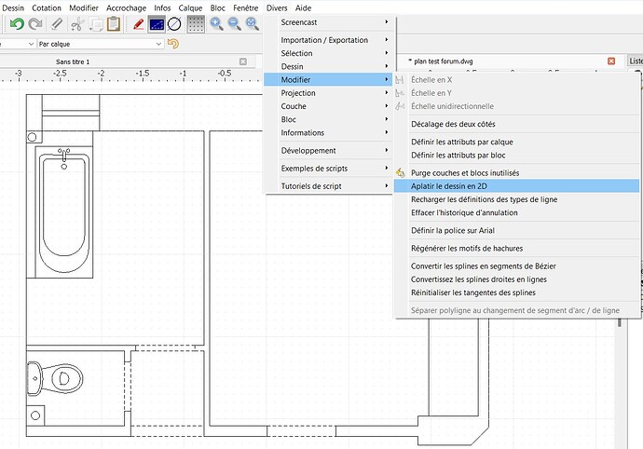Viewport: 643px width, 449px height.
Task: Open the cut-off combo box left of Par calque
Action: click(17, 44)
